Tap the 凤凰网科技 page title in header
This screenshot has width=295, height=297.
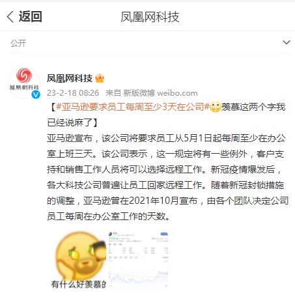pos(150,17)
